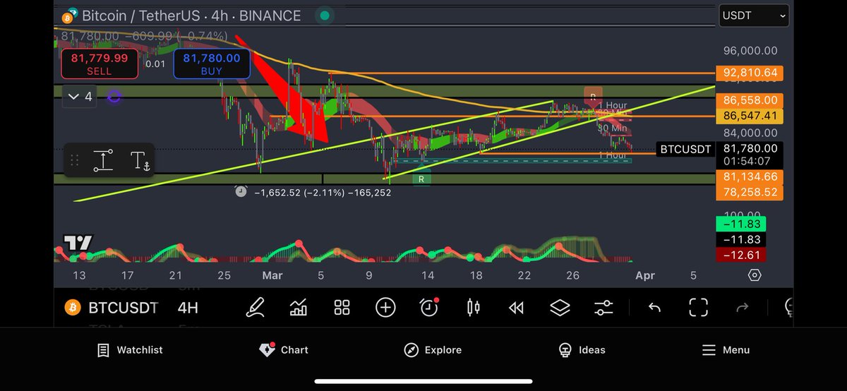Tap the 81,779.99 SELL button

[99, 64]
